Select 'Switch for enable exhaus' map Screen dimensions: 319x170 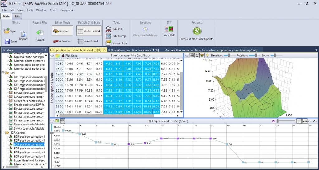29,101
